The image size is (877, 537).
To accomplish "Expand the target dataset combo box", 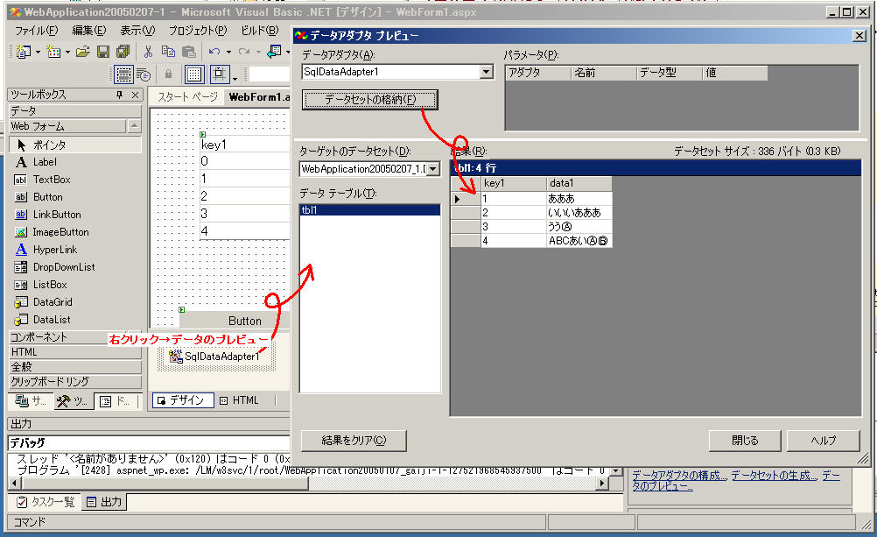I will point(432,168).
